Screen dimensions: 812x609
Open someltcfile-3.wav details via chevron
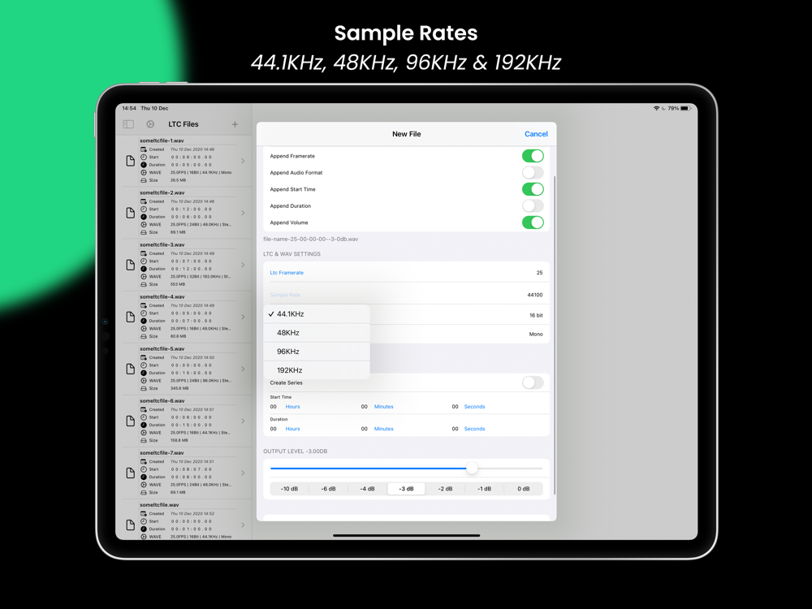point(243,266)
